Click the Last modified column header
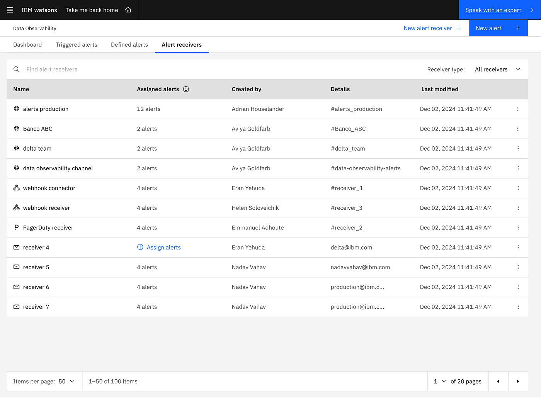Viewport: 541px width, 404px height. (440, 89)
